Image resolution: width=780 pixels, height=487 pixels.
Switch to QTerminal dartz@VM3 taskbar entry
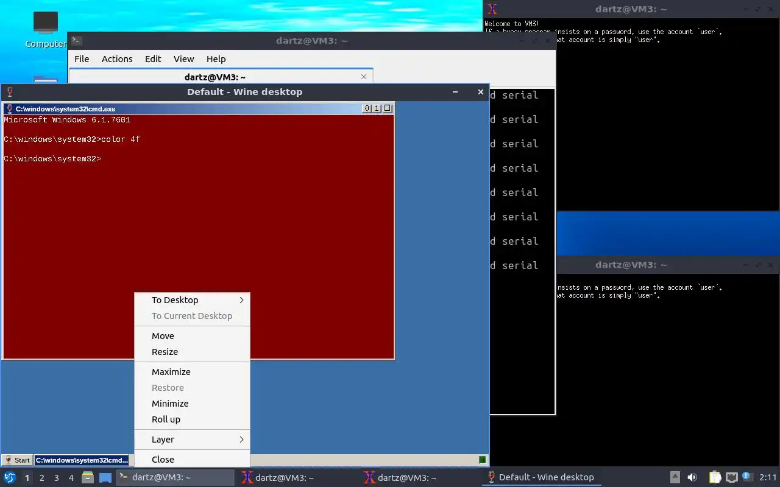pyautogui.click(x=175, y=477)
